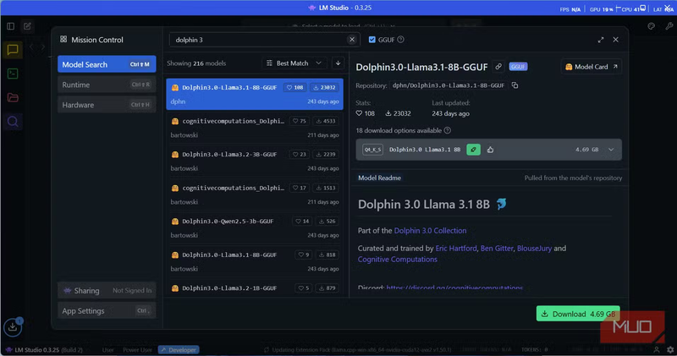This screenshot has height=356, width=677.
Task: Click the link icon beside model title
Action: [498, 67]
